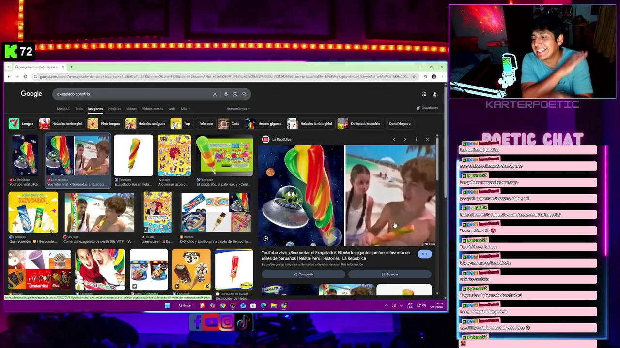Open the large preview image
The width and height of the screenshot is (620, 348).
[x=349, y=195]
